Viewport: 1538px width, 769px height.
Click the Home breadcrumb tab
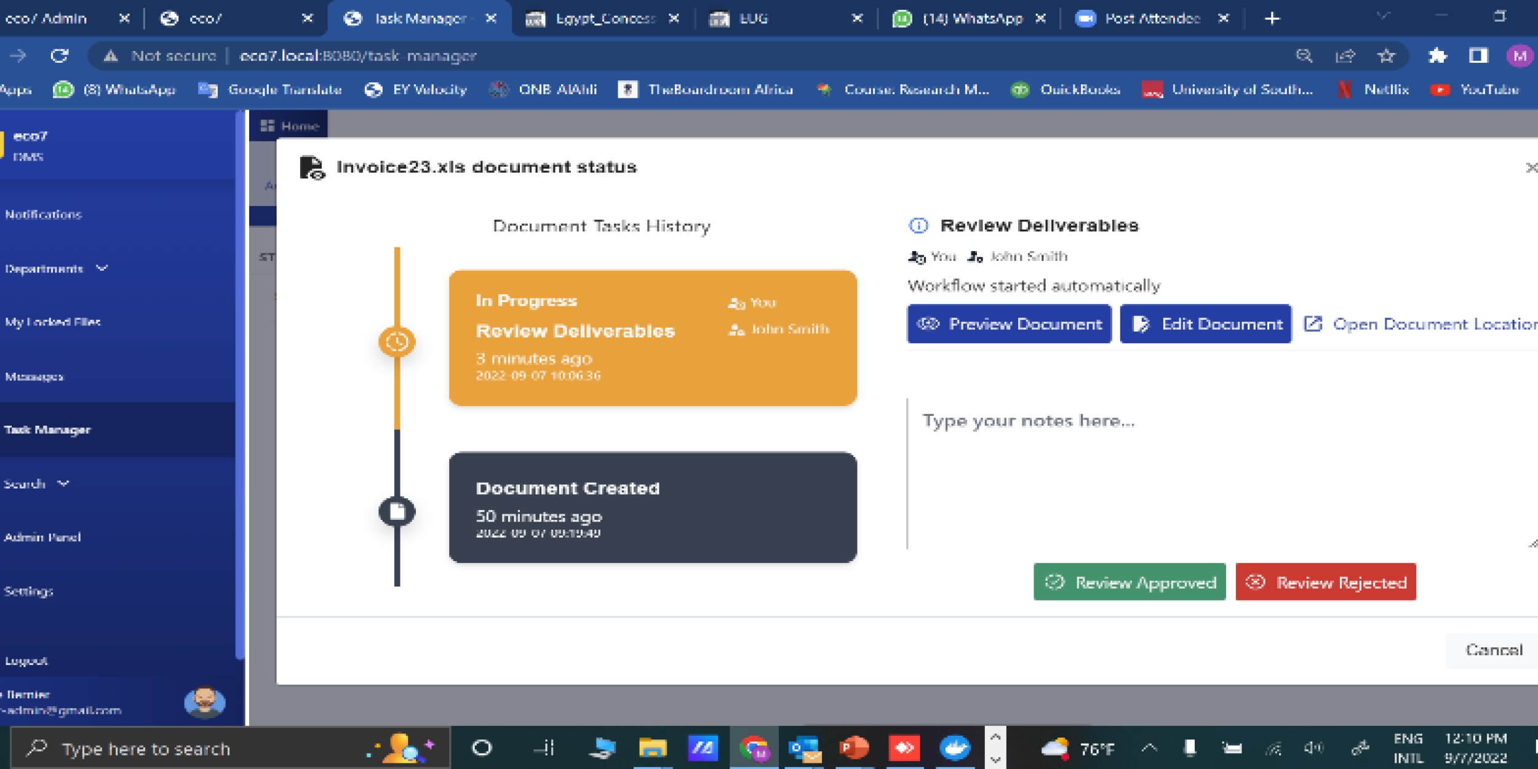[x=289, y=126]
